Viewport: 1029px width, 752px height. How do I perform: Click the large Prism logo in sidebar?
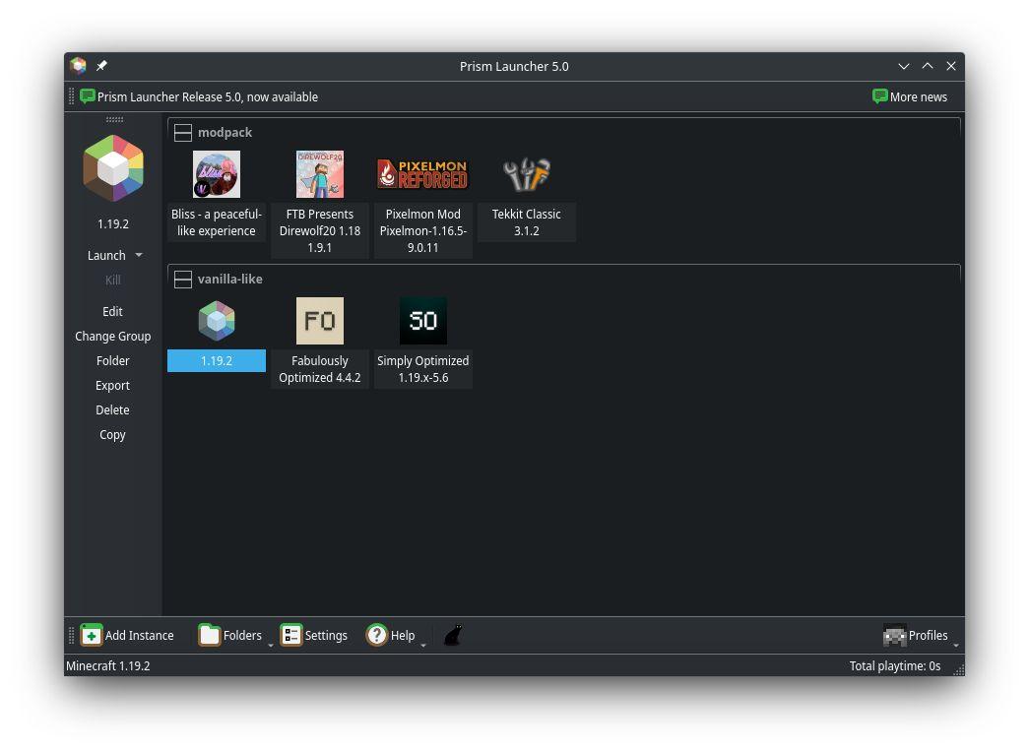click(113, 168)
